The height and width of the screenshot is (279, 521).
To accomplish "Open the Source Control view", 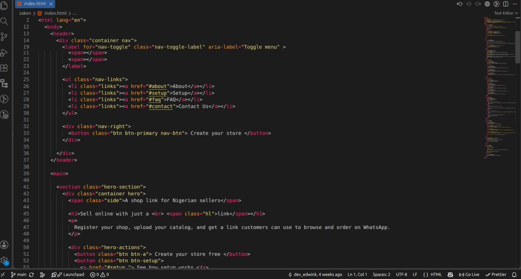I will tap(4, 36).
